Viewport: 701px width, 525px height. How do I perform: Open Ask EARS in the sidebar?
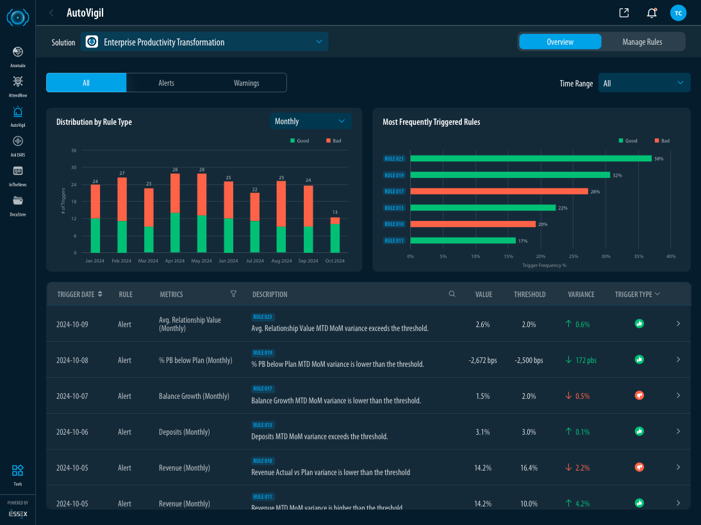[17, 141]
